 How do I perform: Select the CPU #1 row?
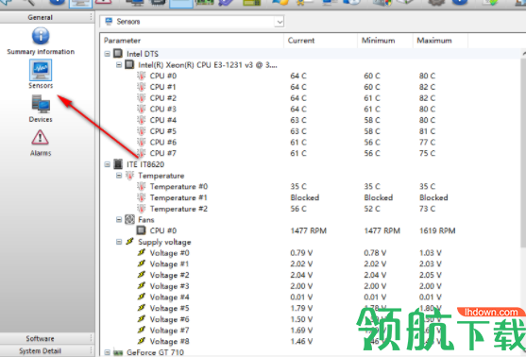(311, 87)
